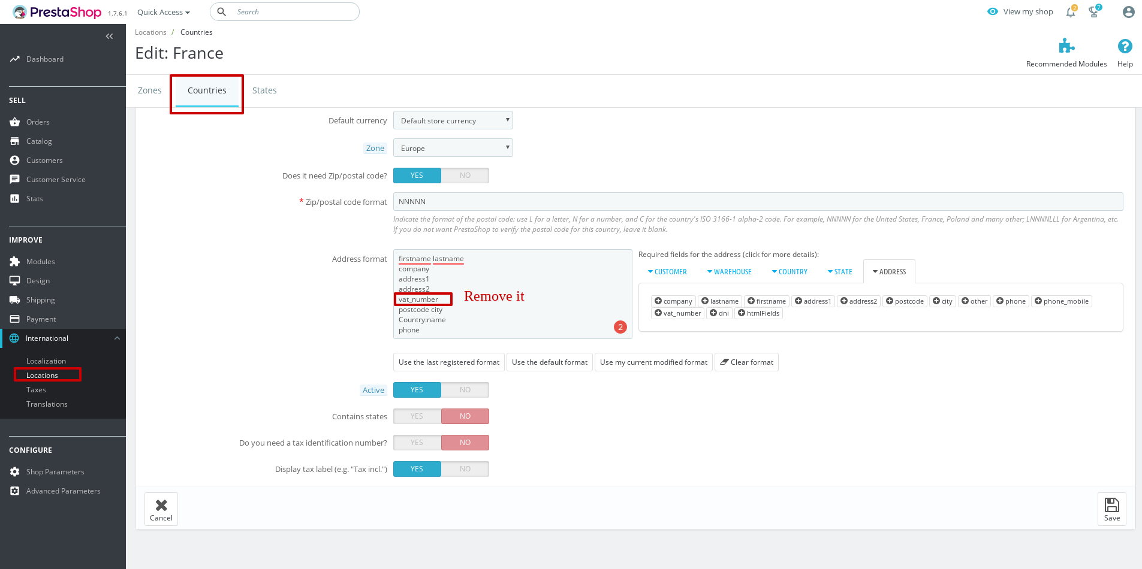Expand the Quick Access menu
This screenshot has height=569, width=1142.
pyautogui.click(x=163, y=12)
